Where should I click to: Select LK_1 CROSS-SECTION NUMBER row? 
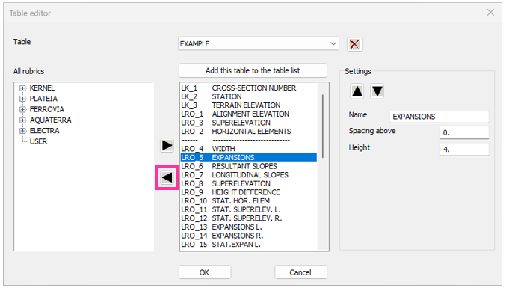click(x=248, y=88)
